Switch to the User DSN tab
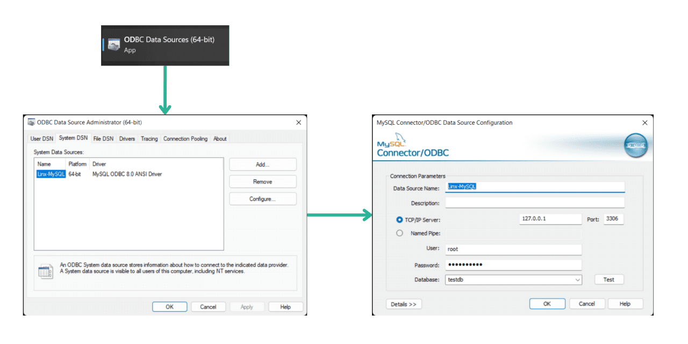The image size is (688, 344). point(41,138)
